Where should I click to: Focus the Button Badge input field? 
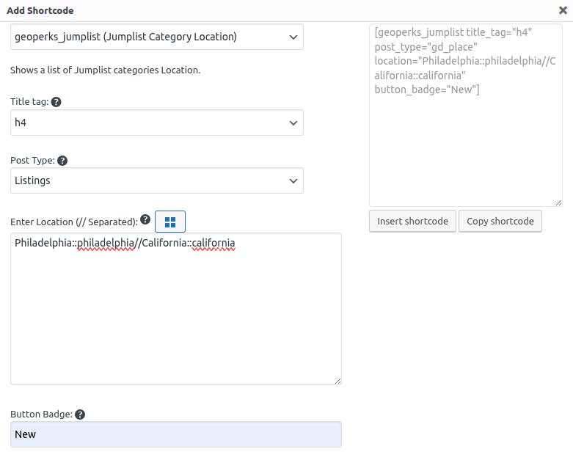pos(176,434)
